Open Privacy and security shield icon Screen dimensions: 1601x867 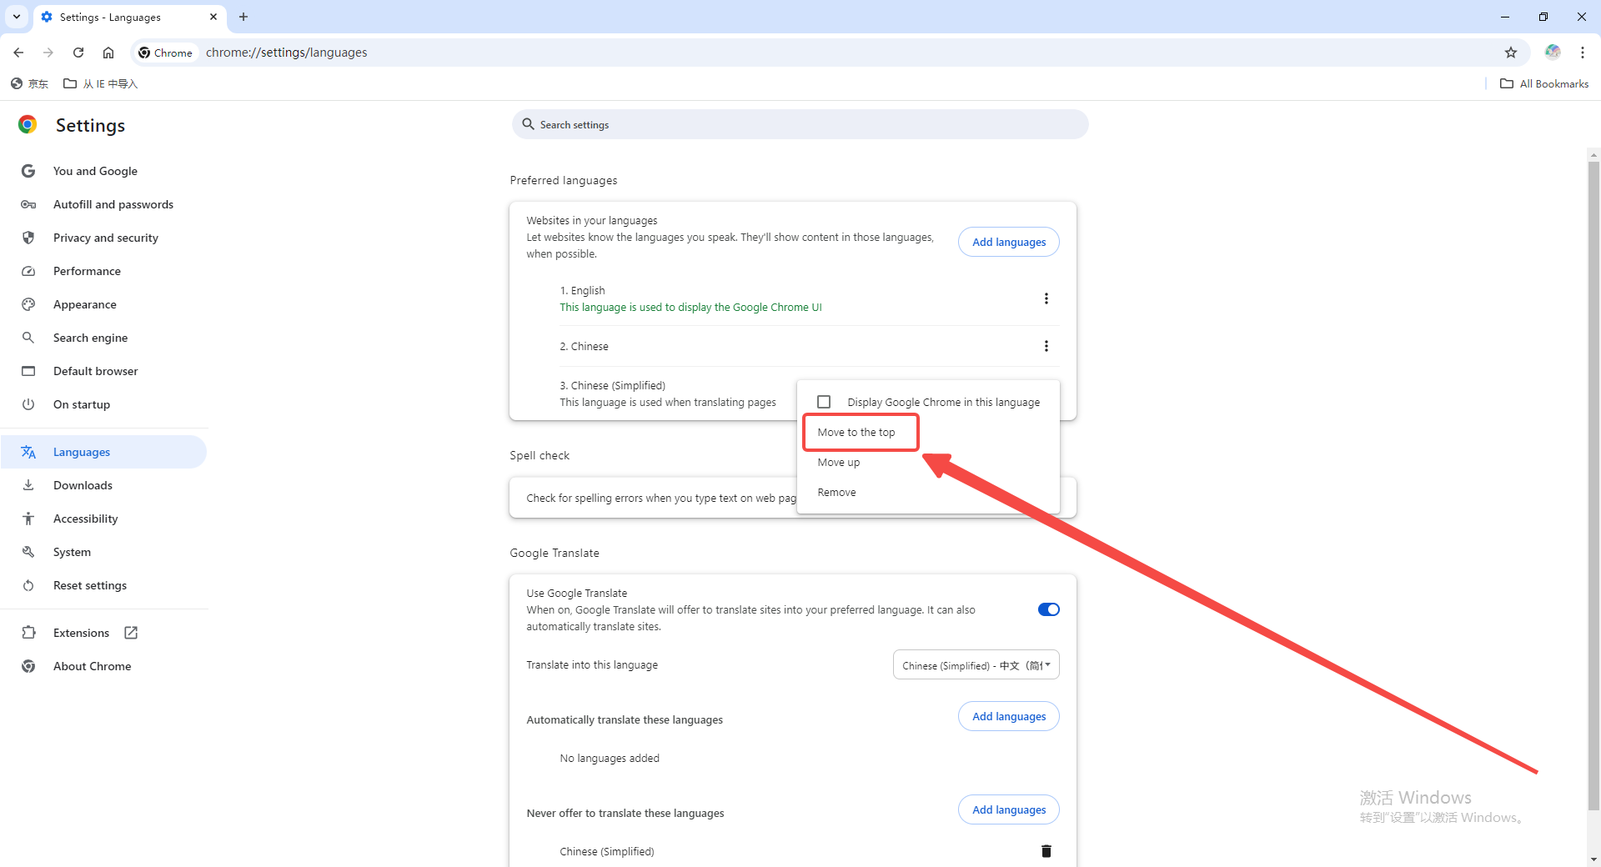click(28, 238)
